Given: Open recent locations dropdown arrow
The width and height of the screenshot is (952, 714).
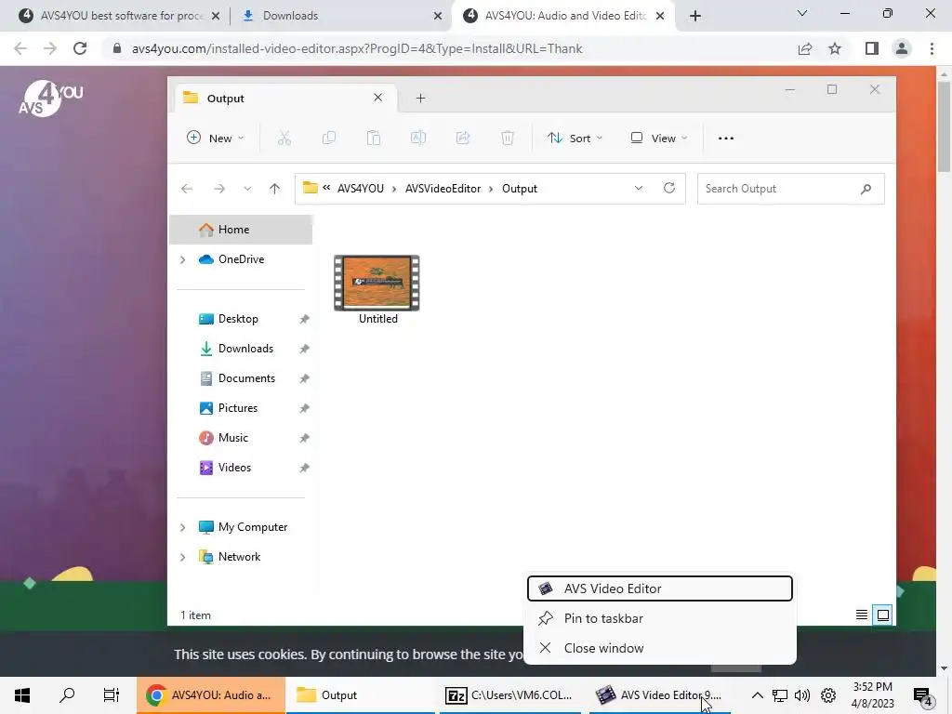Looking at the screenshot, I should [x=247, y=189].
